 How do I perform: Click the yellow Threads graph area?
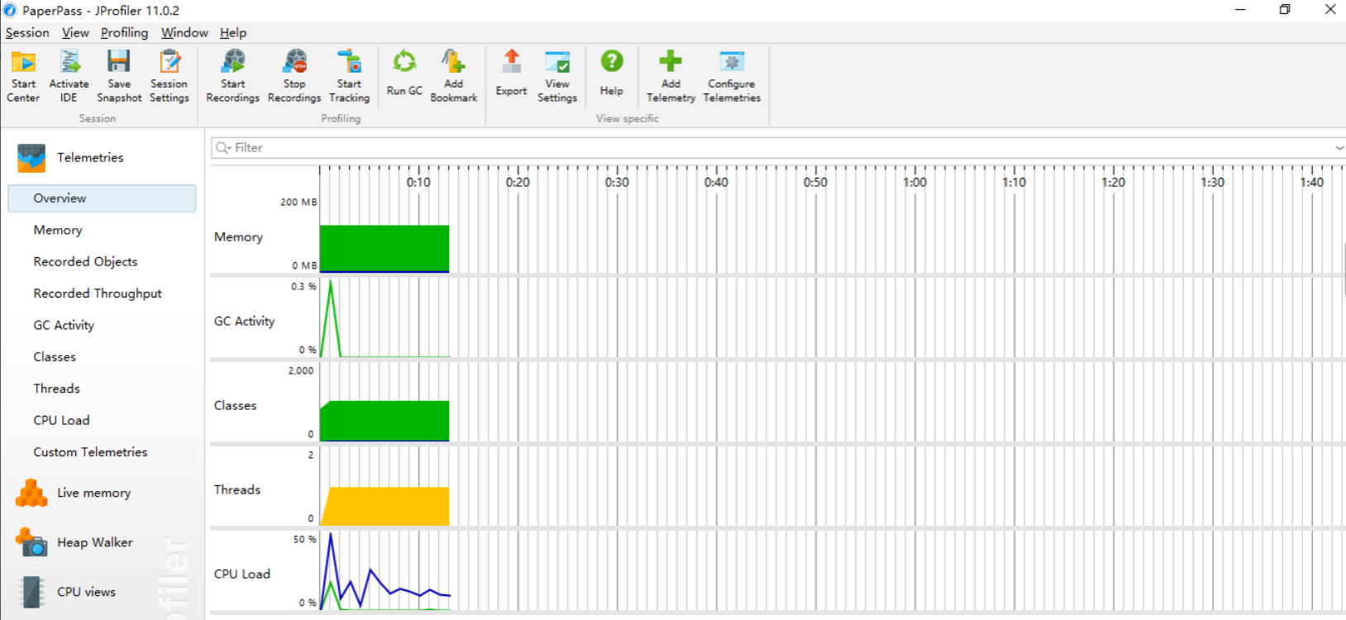click(385, 507)
